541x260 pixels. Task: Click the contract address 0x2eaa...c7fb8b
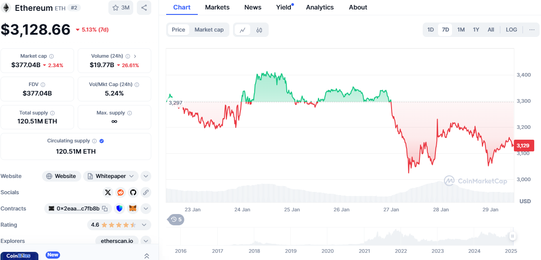pyautogui.click(x=78, y=208)
